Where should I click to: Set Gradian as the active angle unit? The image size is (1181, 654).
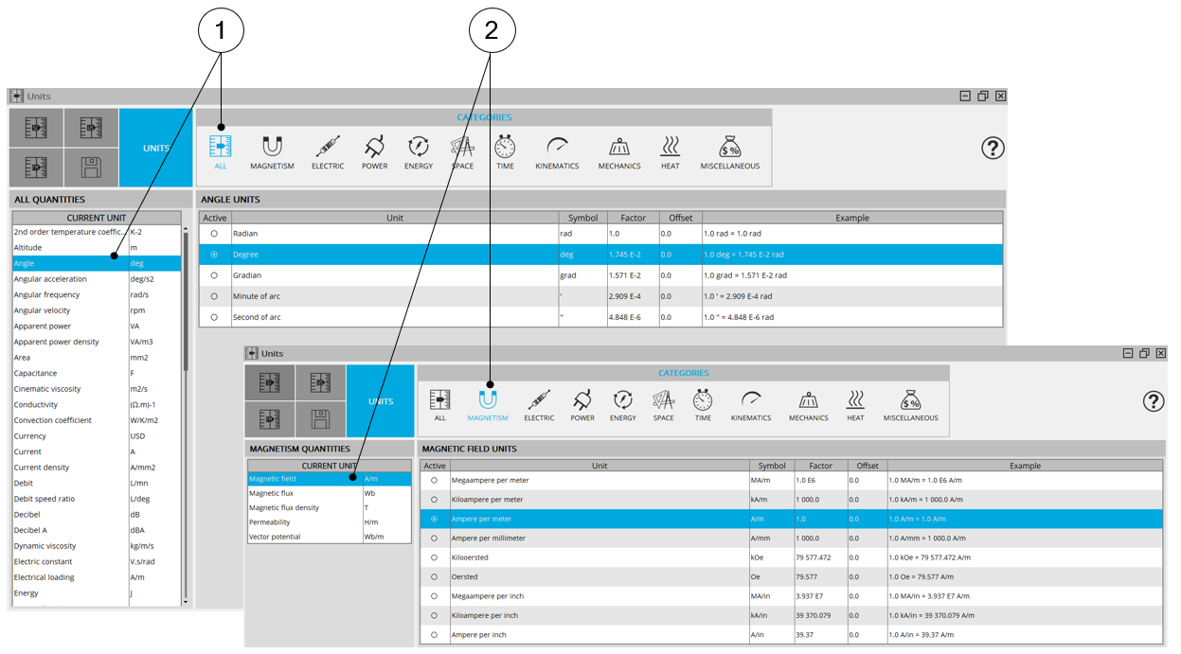pyautogui.click(x=214, y=275)
